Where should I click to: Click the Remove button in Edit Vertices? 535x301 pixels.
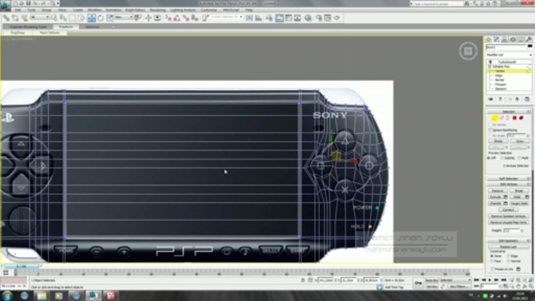(498, 191)
